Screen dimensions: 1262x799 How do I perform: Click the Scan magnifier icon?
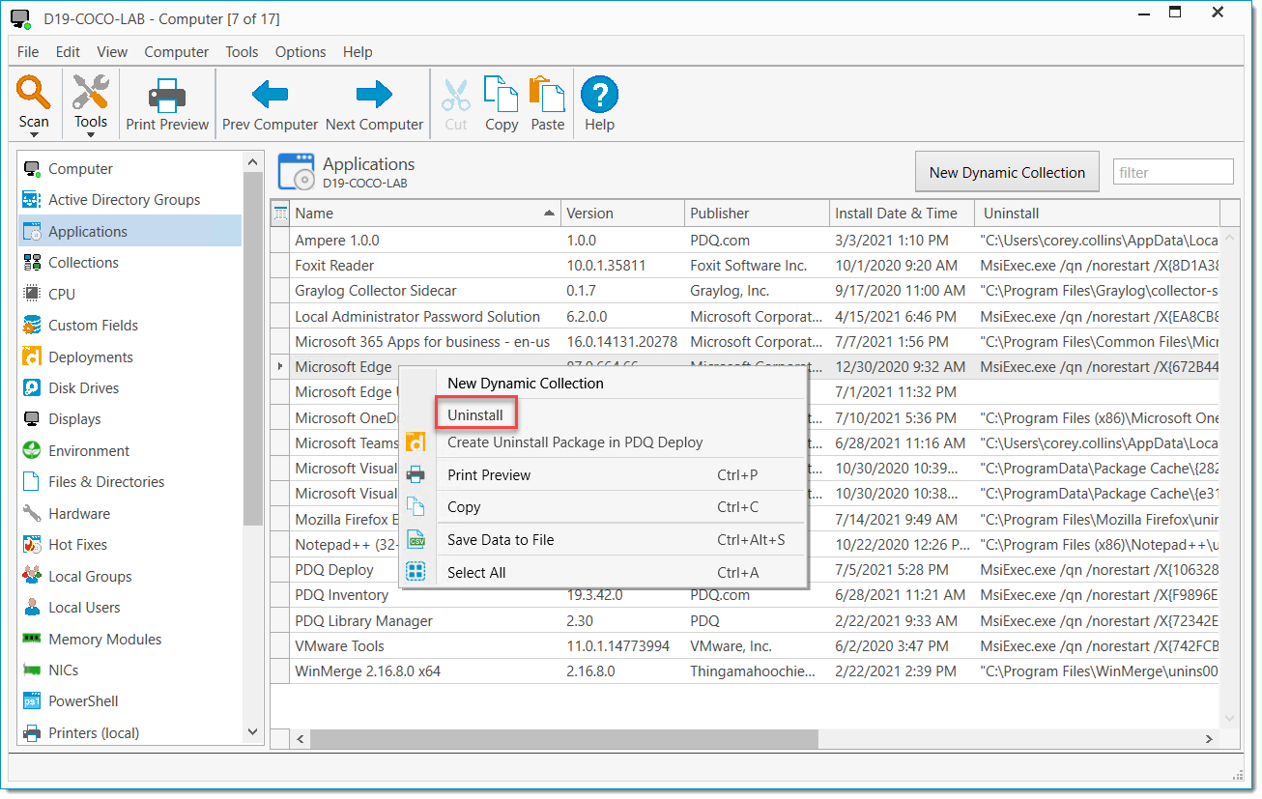pyautogui.click(x=34, y=93)
